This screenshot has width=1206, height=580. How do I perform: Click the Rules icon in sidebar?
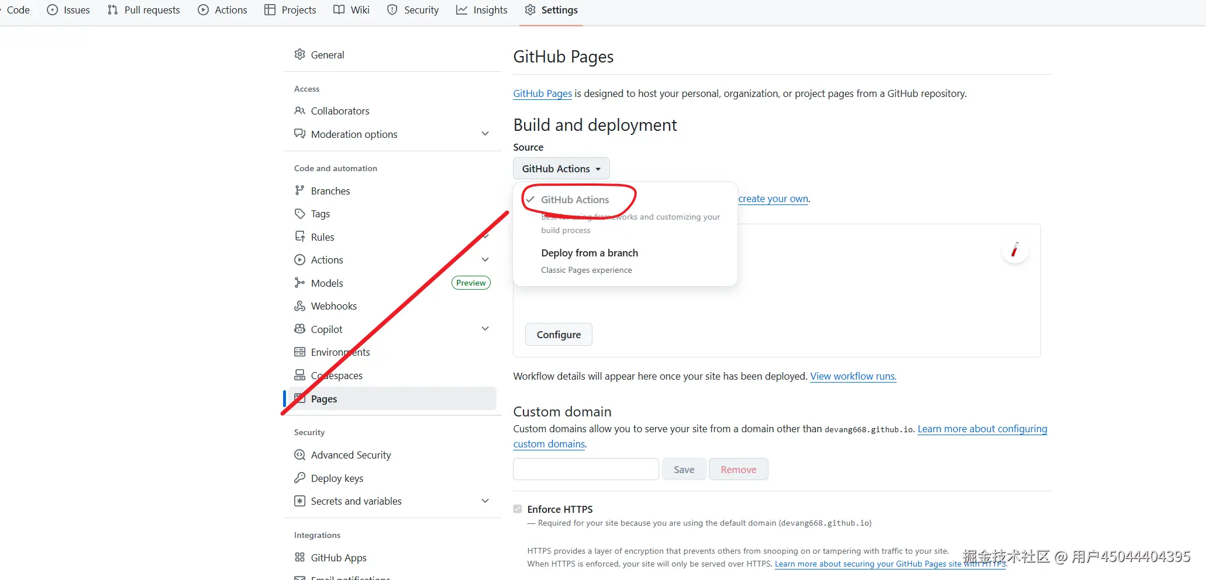(x=300, y=237)
